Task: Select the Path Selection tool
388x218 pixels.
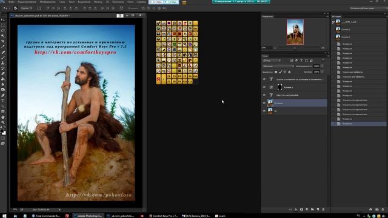Action: (3, 106)
